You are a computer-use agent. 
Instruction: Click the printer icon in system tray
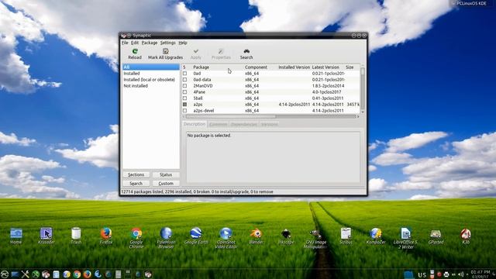click(x=446, y=274)
